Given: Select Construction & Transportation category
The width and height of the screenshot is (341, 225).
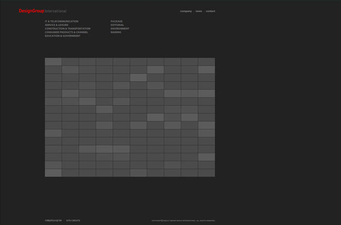Looking at the screenshot, I should pyautogui.click(x=68, y=29).
